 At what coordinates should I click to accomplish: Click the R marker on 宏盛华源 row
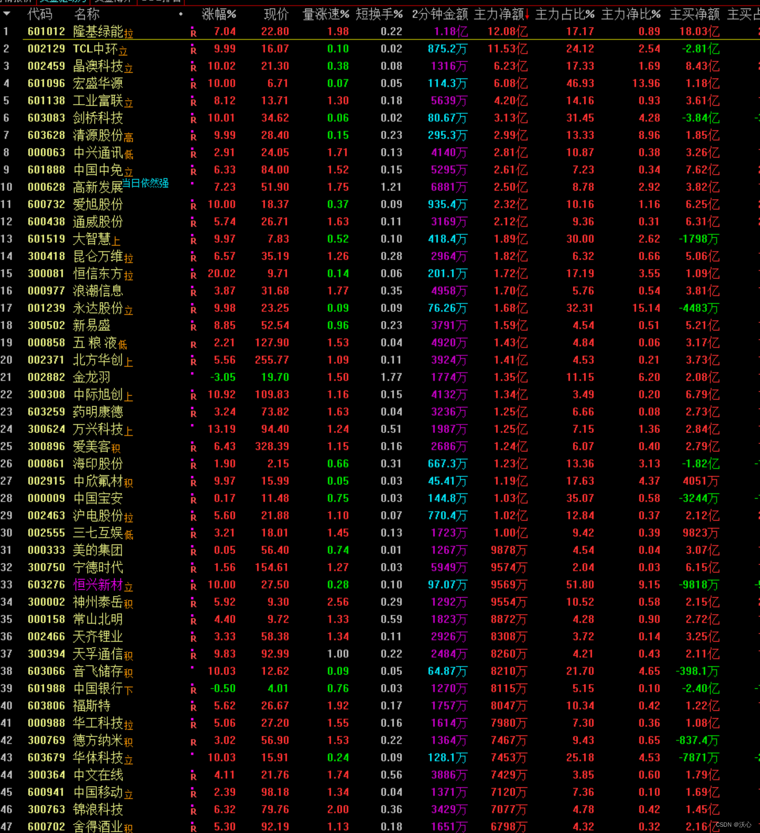tap(193, 84)
